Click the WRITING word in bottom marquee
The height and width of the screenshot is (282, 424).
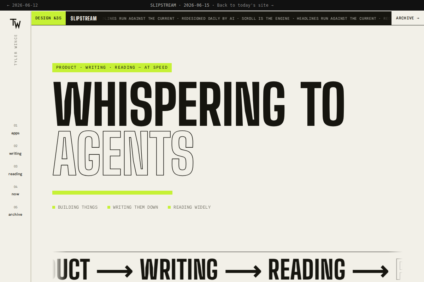[x=179, y=270]
